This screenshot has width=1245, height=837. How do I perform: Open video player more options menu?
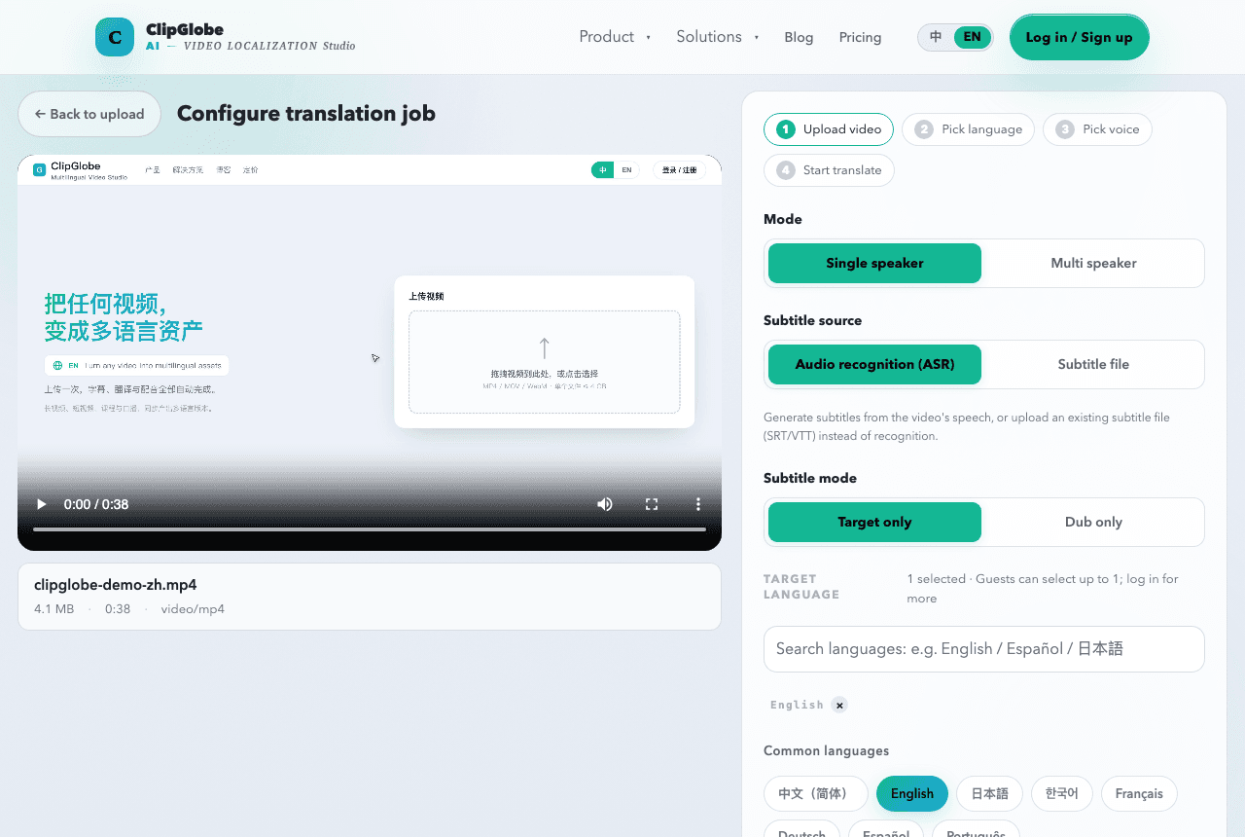697,504
